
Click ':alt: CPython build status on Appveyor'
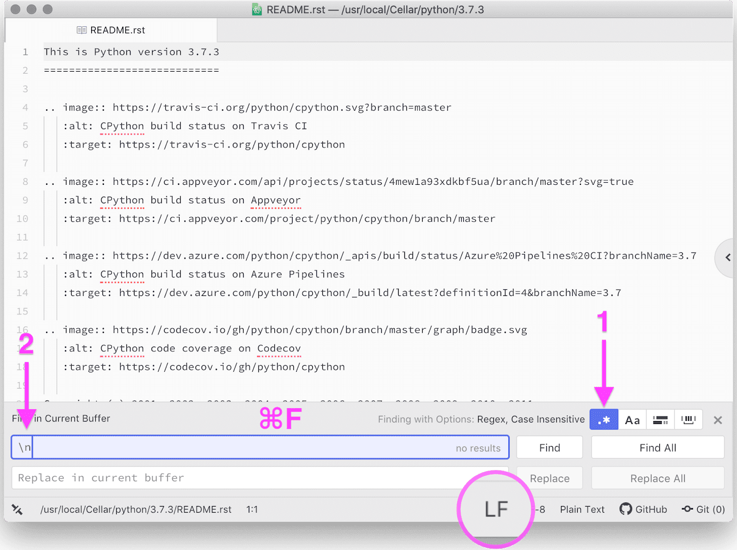pyautogui.click(x=182, y=200)
